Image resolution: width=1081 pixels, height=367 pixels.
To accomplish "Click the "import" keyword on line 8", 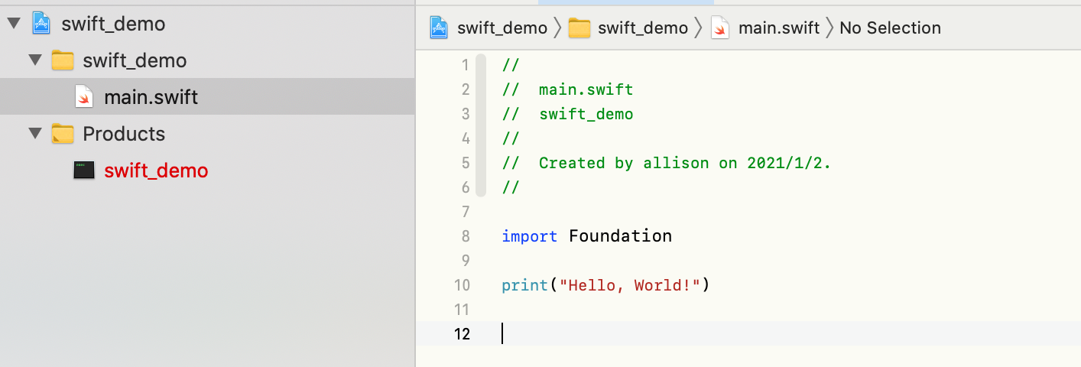I will point(530,236).
